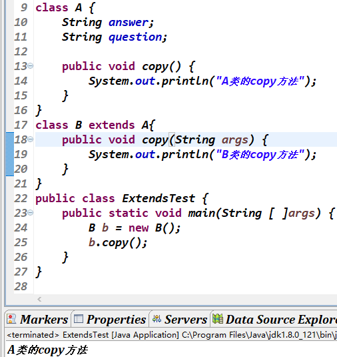This screenshot has height=357, width=337.
Task: Select the Data Source Explorer tab
Action: (x=274, y=319)
